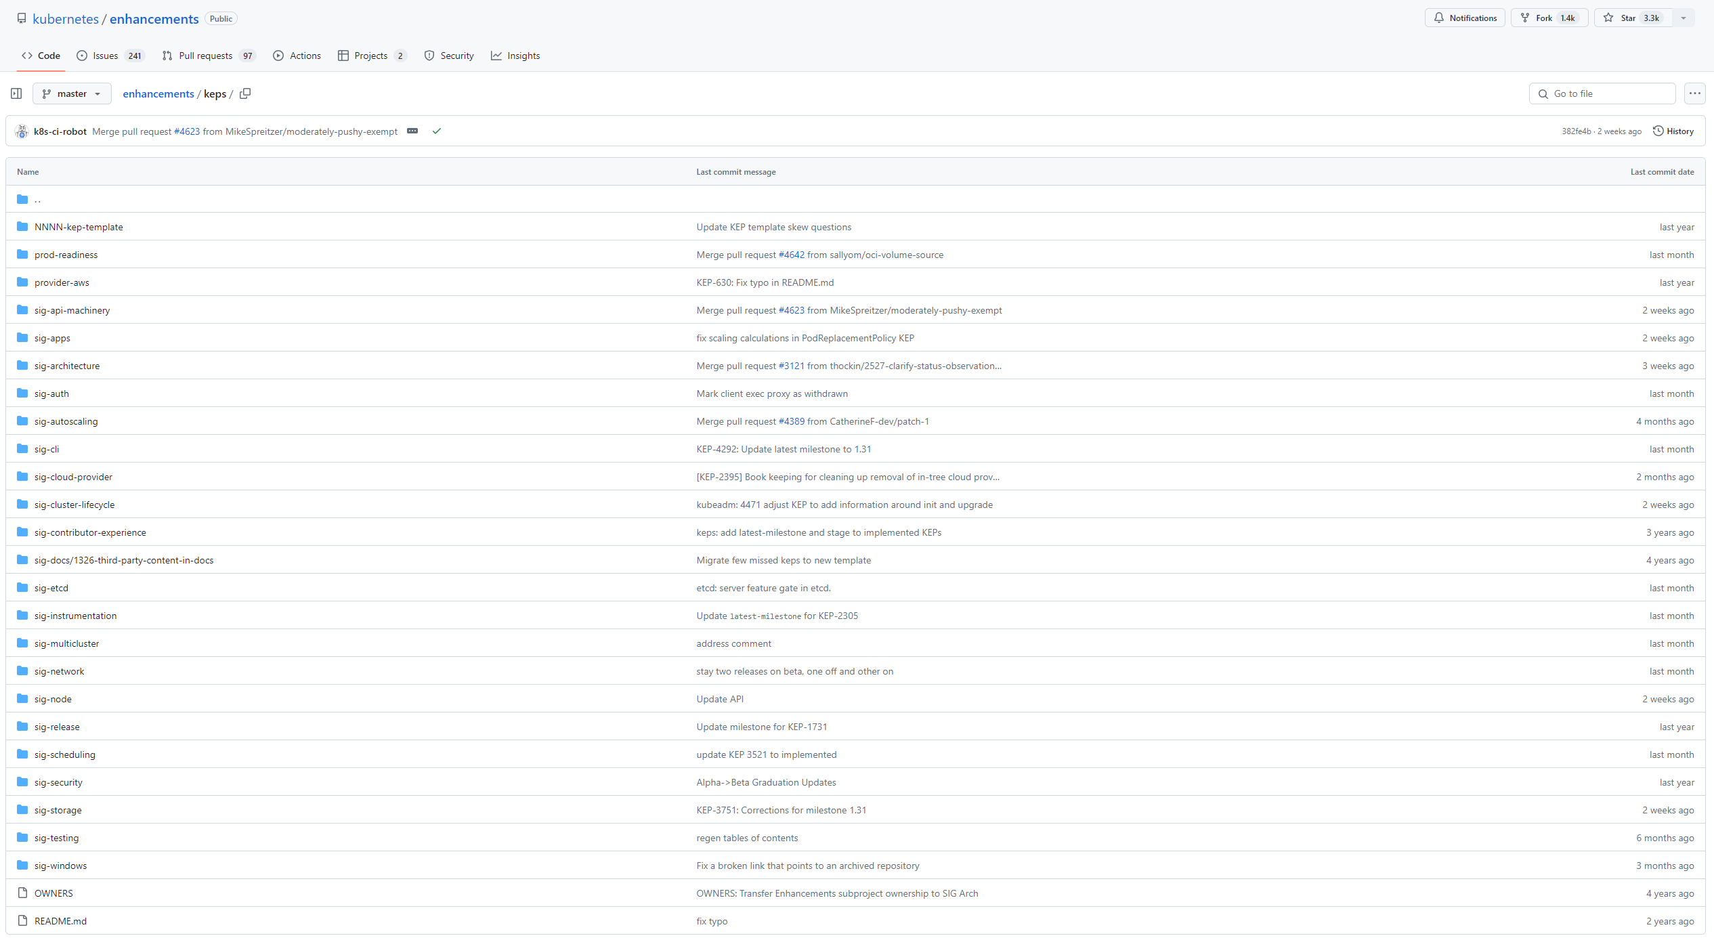This screenshot has height=938, width=1714.
Task: Click folder icon for sig-testing
Action: point(22,838)
